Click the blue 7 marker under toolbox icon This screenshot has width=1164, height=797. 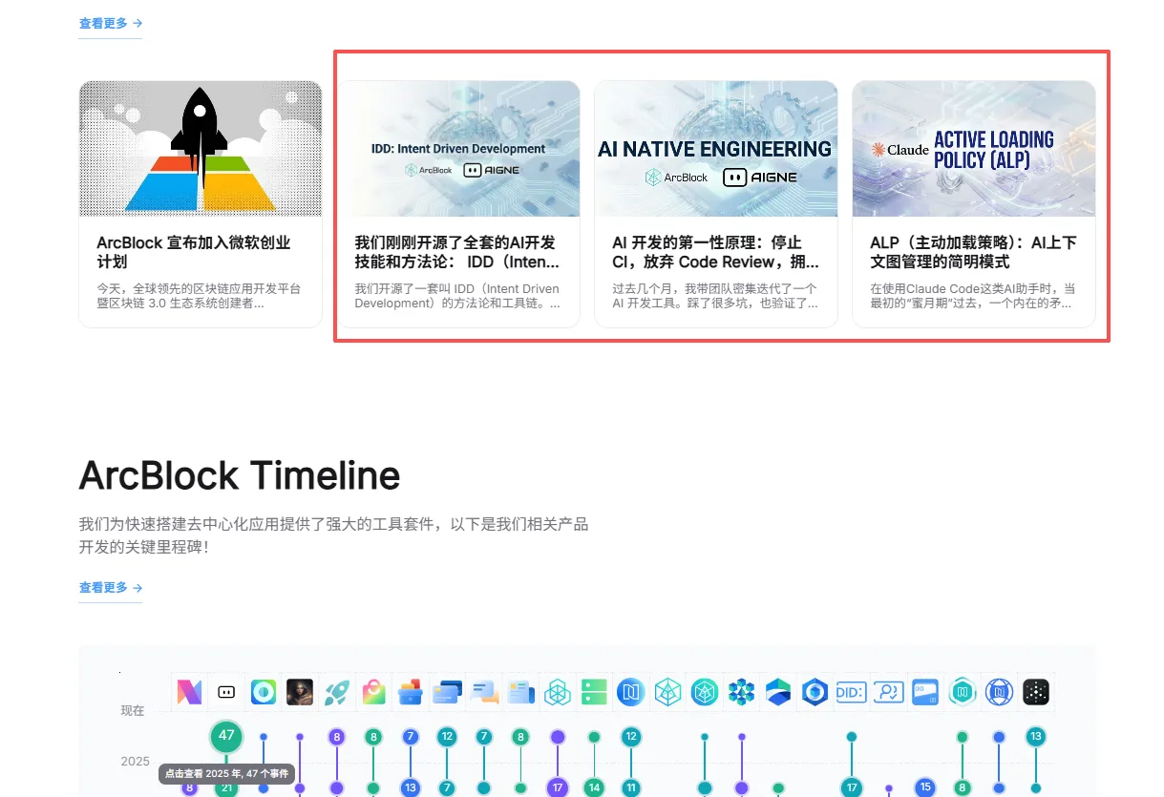410,737
